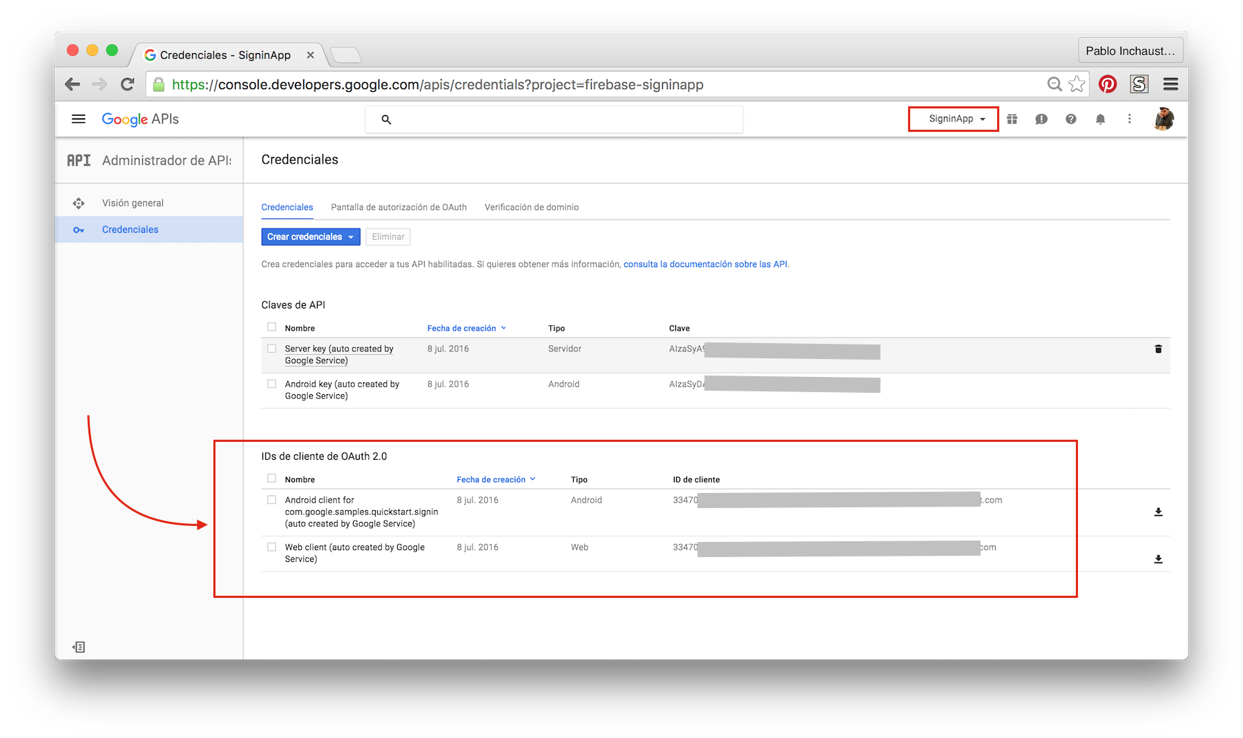
Task: Click the user profile avatar
Action: pos(1164,119)
